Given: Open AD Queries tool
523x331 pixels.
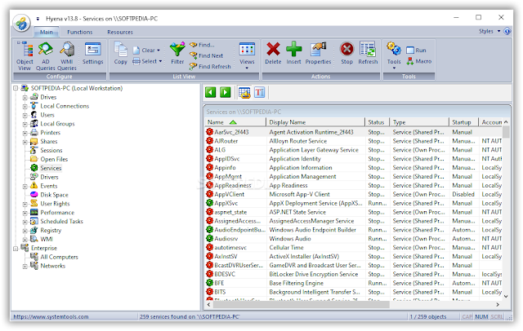Looking at the screenshot, I should tap(46, 56).
